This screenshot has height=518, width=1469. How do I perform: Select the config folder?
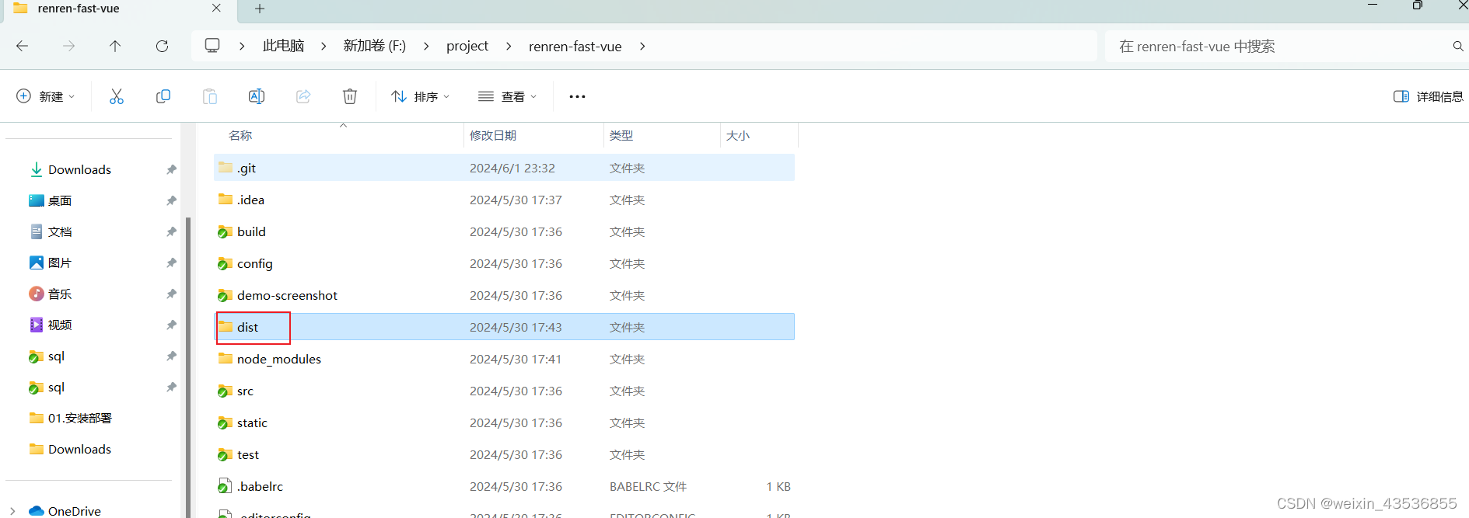click(504, 263)
